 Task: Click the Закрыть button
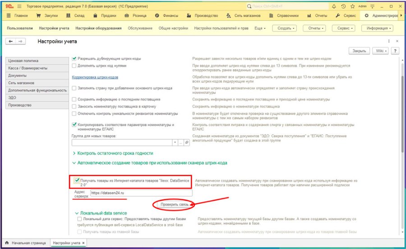coord(359,51)
